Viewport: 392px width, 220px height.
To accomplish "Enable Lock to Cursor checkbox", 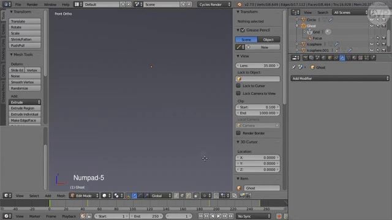I will point(238,86).
